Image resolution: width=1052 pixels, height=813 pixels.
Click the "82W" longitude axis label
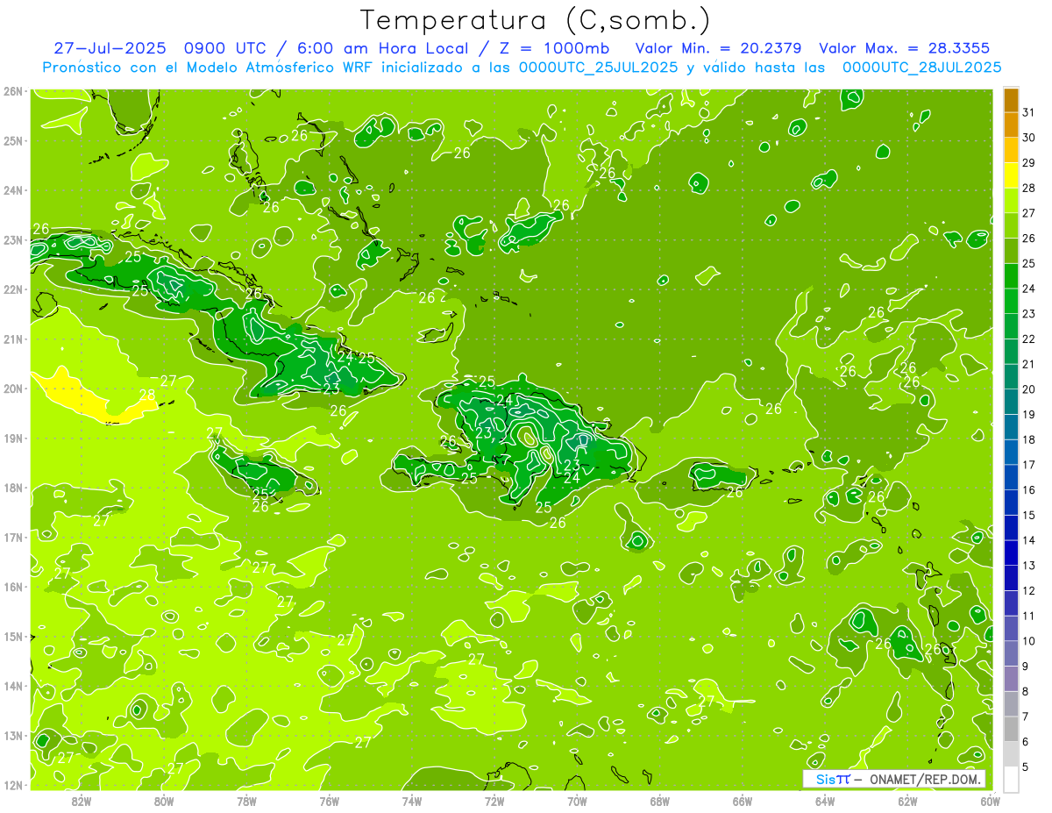[x=82, y=801]
